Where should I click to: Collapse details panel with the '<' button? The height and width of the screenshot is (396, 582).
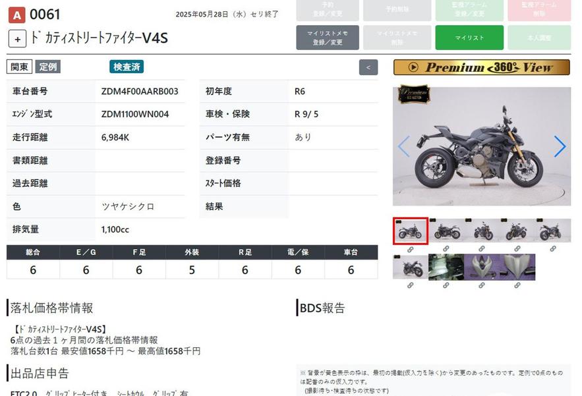click(368, 67)
